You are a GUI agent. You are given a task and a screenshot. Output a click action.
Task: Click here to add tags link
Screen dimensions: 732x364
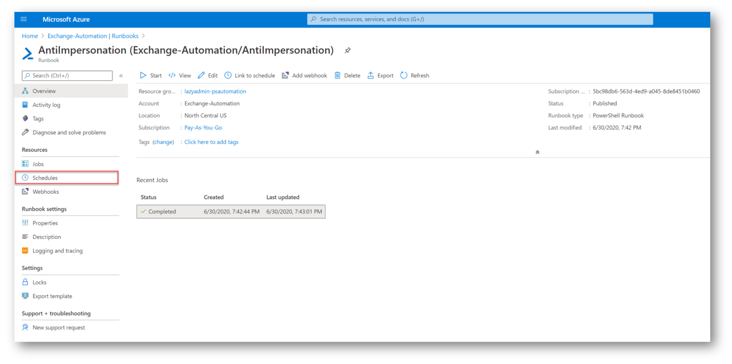click(211, 142)
